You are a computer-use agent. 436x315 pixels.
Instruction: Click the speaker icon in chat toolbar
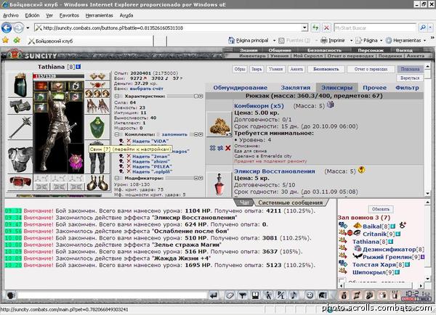pyautogui.click(x=323, y=295)
